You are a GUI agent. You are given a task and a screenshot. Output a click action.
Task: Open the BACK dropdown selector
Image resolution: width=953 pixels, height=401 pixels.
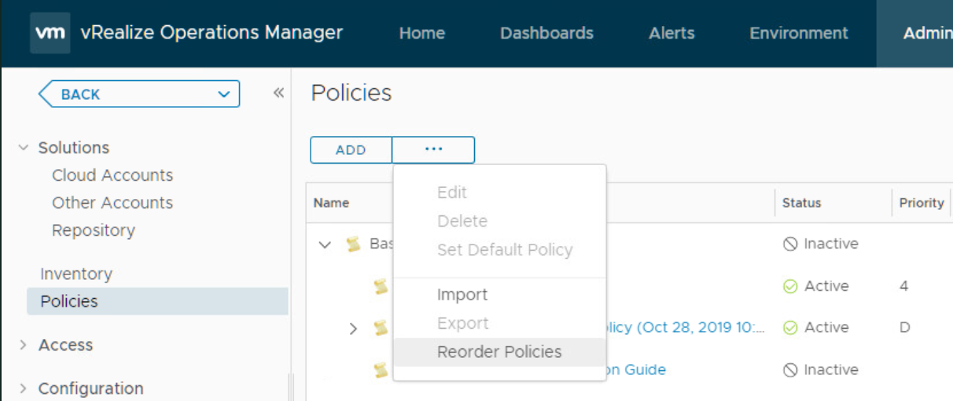coord(139,94)
